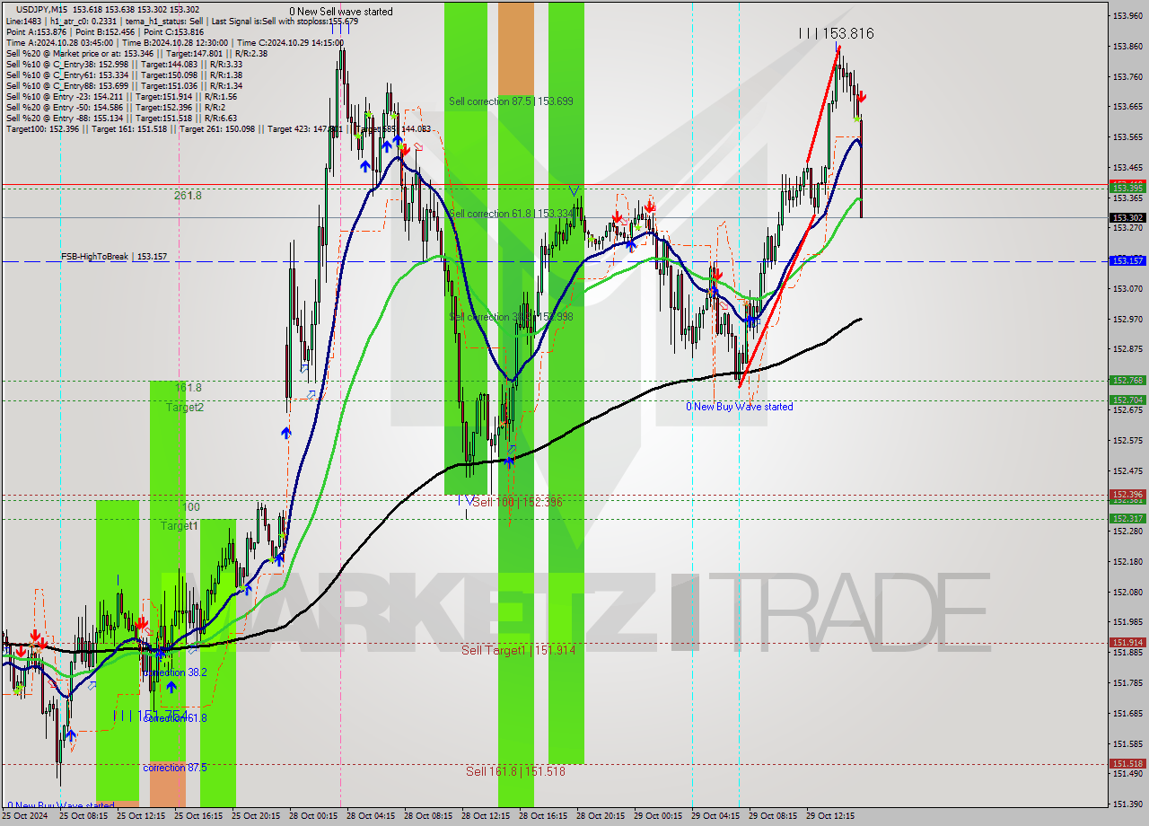
Task: Click the red price tag 152.396
Action: (x=1127, y=494)
